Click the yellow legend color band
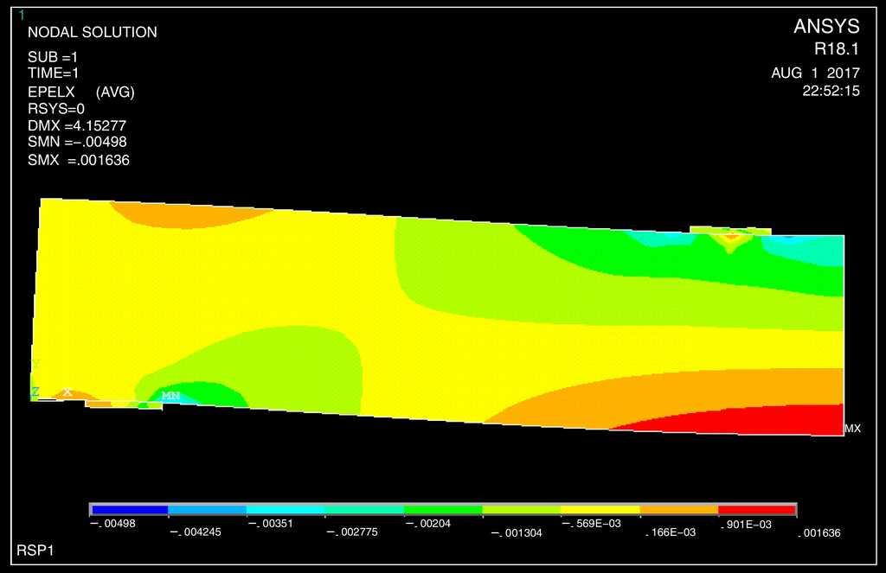 click(x=600, y=510)
